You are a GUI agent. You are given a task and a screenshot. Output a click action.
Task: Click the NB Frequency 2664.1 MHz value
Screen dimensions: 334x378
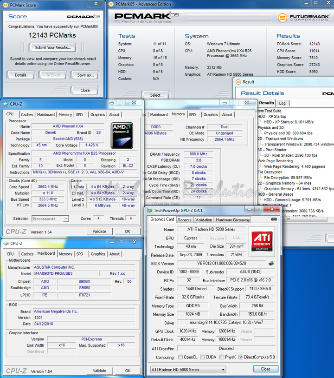click(225, 139)
